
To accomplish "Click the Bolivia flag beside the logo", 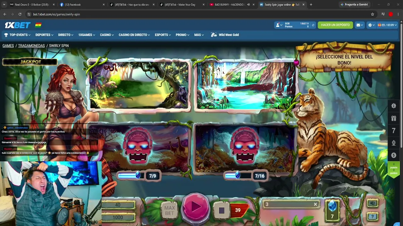I will [38, 25].
